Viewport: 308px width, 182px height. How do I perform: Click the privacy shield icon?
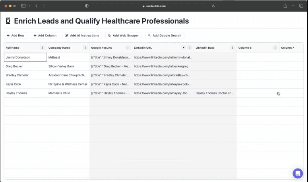pyautogui.click(x=87, y=6)
